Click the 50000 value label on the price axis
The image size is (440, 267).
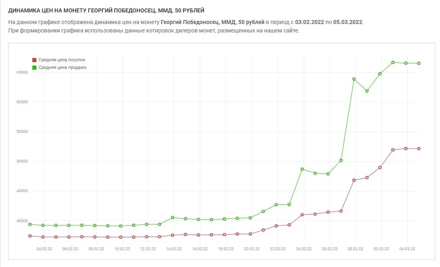[x=22, y=161]
